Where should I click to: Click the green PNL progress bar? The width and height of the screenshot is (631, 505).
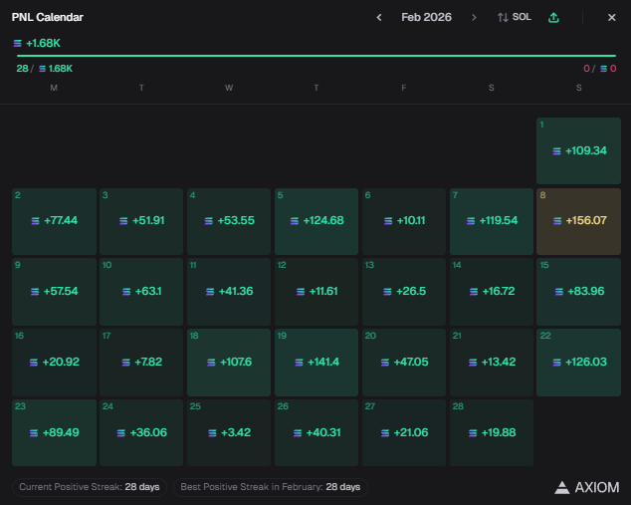tap(316, 56)
